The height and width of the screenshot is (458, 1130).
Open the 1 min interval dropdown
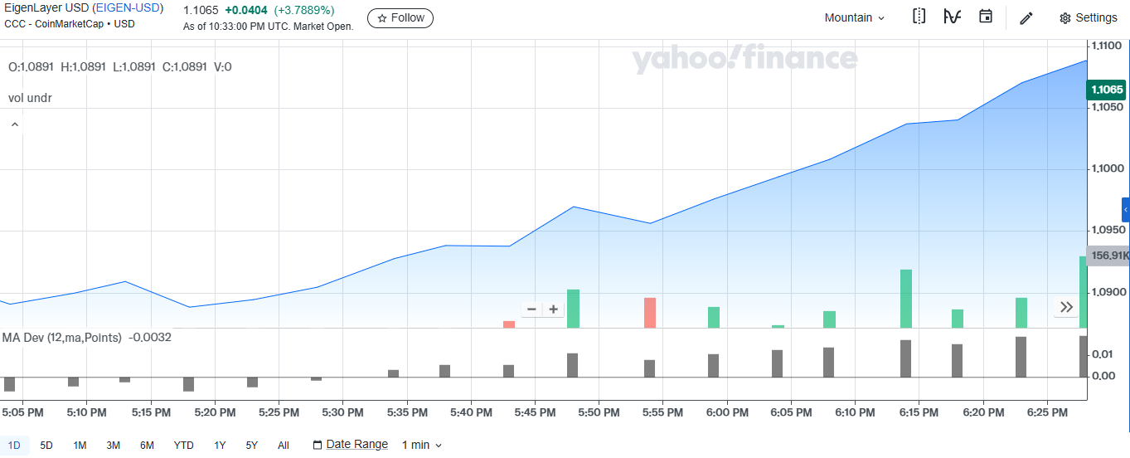pyautogui.click(x=422, y=445)
